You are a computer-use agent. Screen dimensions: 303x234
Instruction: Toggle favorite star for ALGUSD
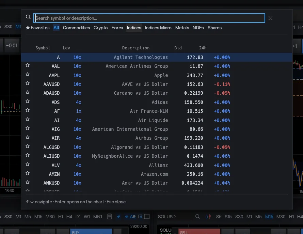click(28, 146)
